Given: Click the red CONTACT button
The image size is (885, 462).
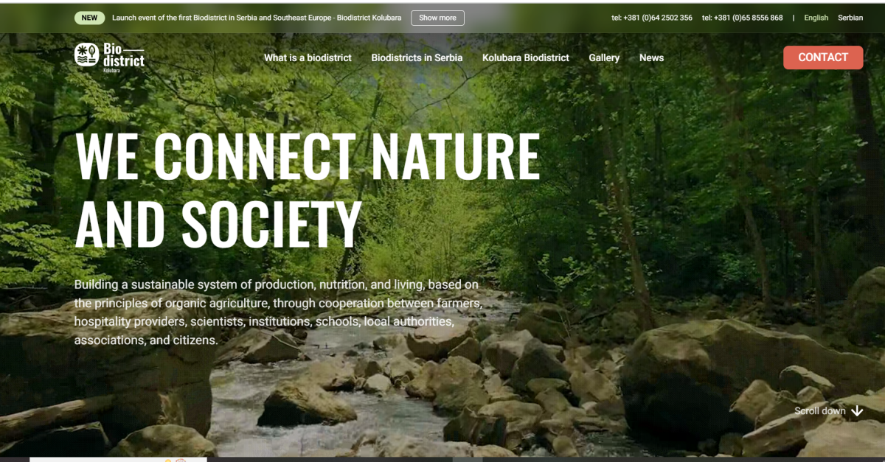Looking at the screenshot, I should (823, 57).
